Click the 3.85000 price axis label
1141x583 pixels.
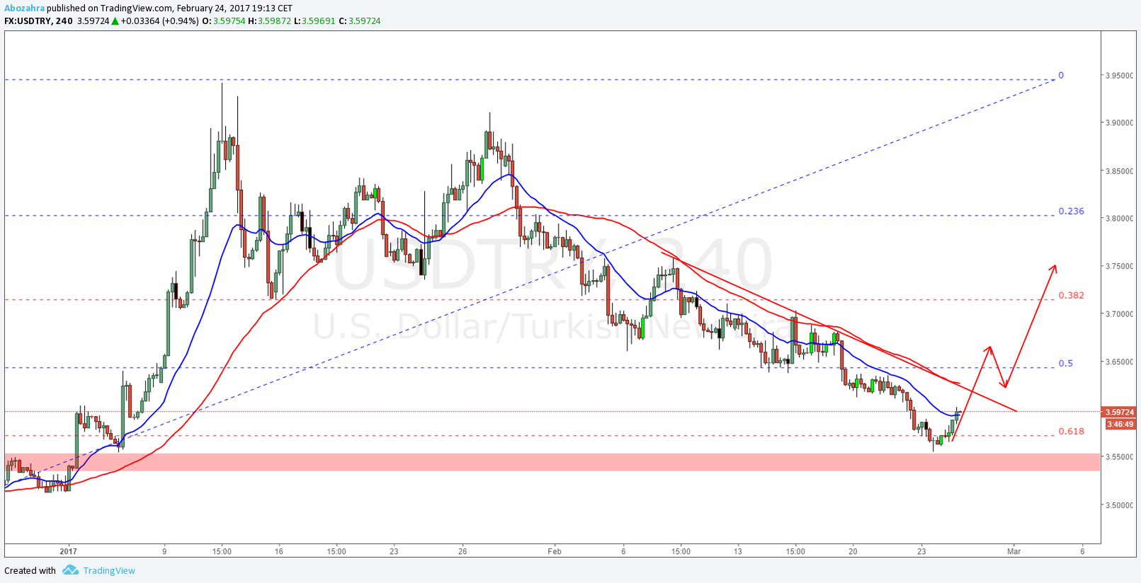(x=1120, y=171)
